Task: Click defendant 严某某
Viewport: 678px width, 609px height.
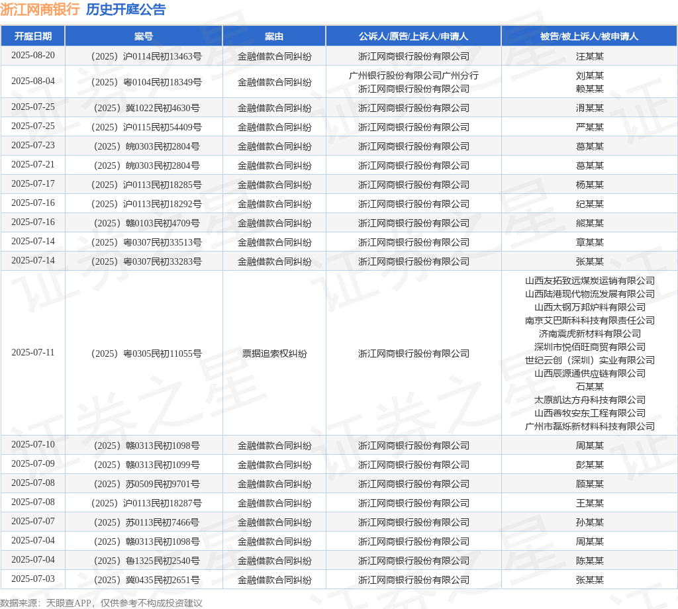Action: point(589,128)
